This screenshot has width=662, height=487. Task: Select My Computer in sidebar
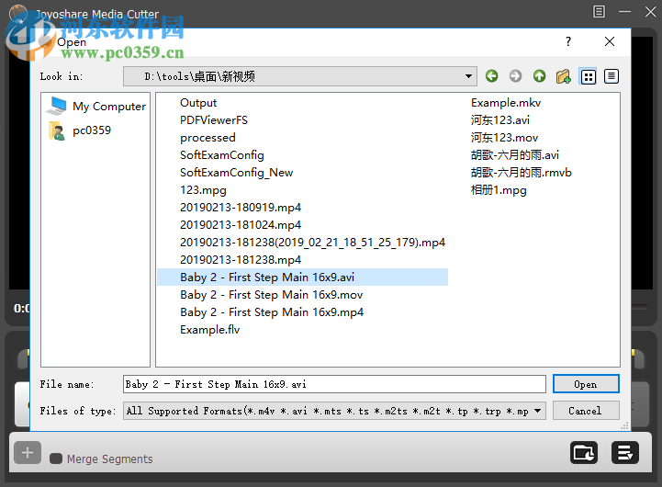[x=95, y=106]
